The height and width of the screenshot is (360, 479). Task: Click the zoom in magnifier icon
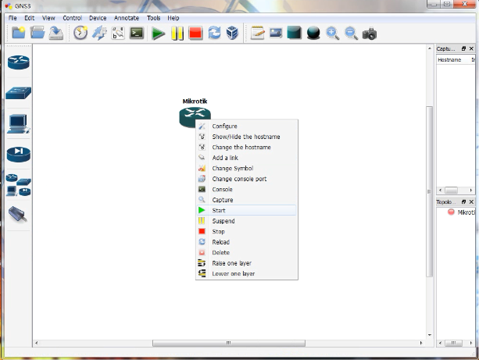point(332,34)
